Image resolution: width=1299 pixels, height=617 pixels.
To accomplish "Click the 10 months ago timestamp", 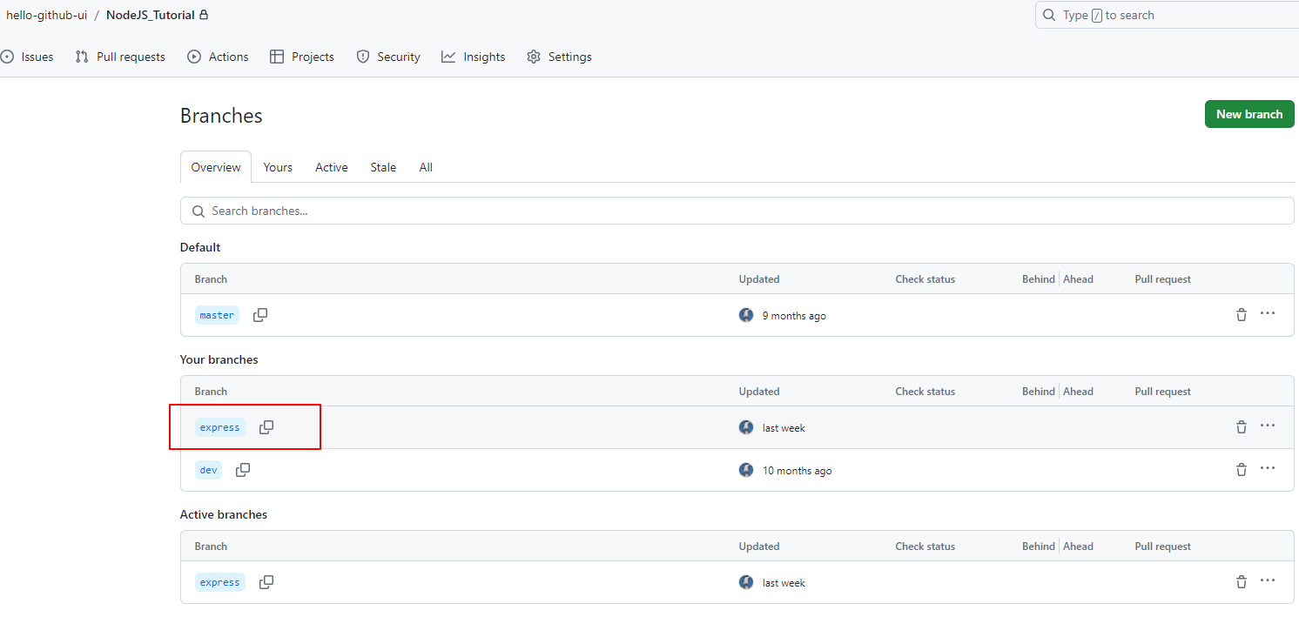I will pos(797,471).
